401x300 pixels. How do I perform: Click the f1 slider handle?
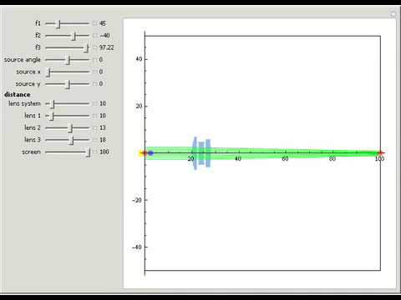tap(58, 24)
